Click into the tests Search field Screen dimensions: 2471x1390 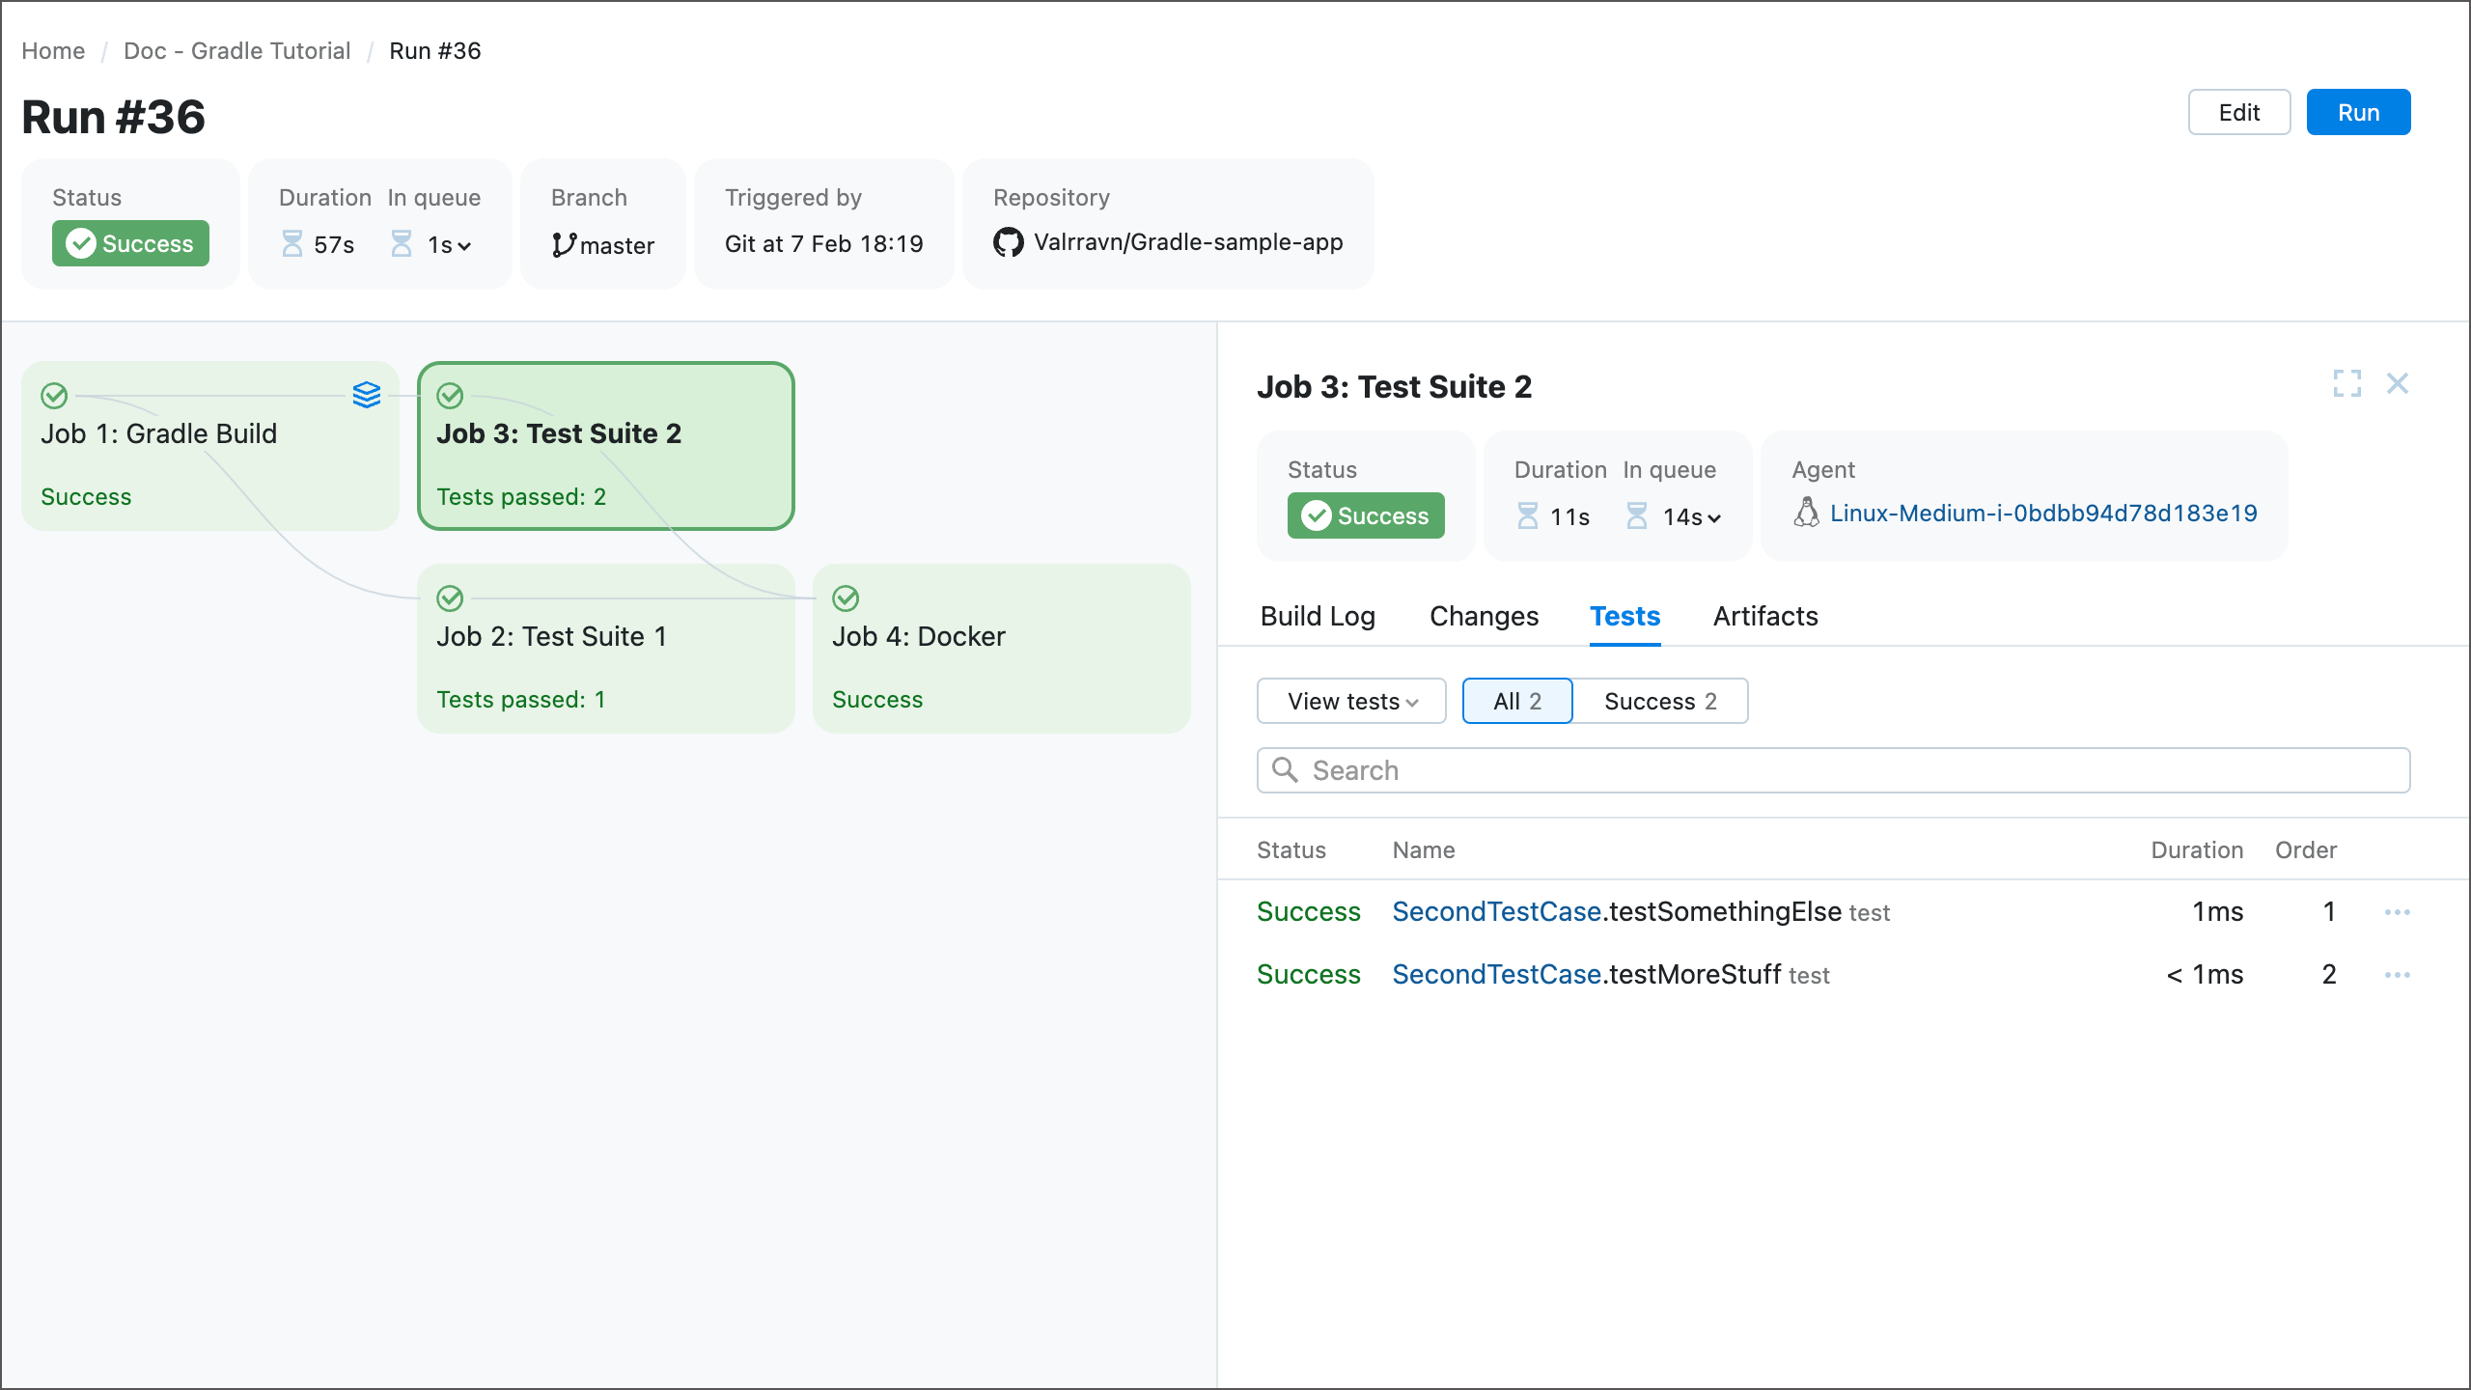[1834, 770]
